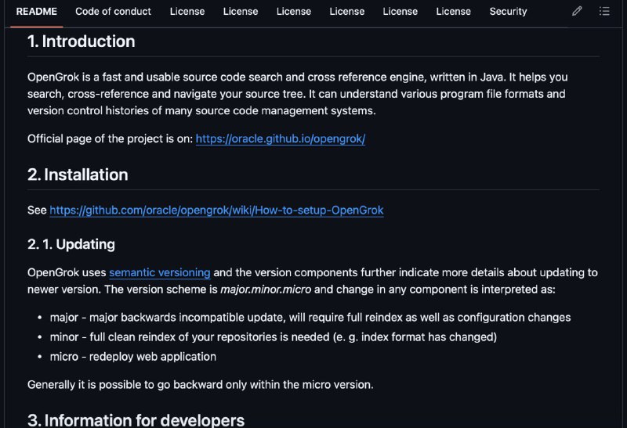Click the "minor" full clean reindex bullet
This screenshot has height=428, width=627.
(273, 337)
